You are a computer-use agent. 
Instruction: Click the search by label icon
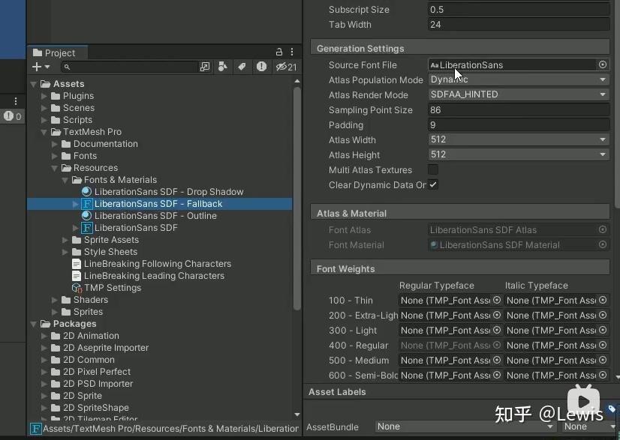240,67
